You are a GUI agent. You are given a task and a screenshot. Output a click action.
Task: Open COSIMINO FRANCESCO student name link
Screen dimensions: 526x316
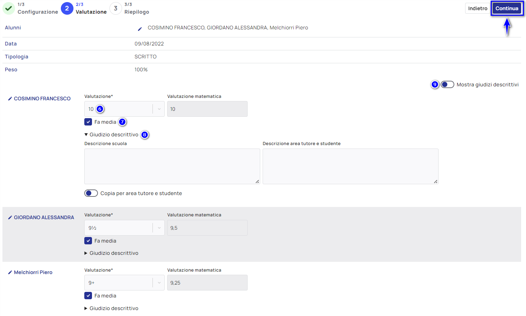click(42, 99)
